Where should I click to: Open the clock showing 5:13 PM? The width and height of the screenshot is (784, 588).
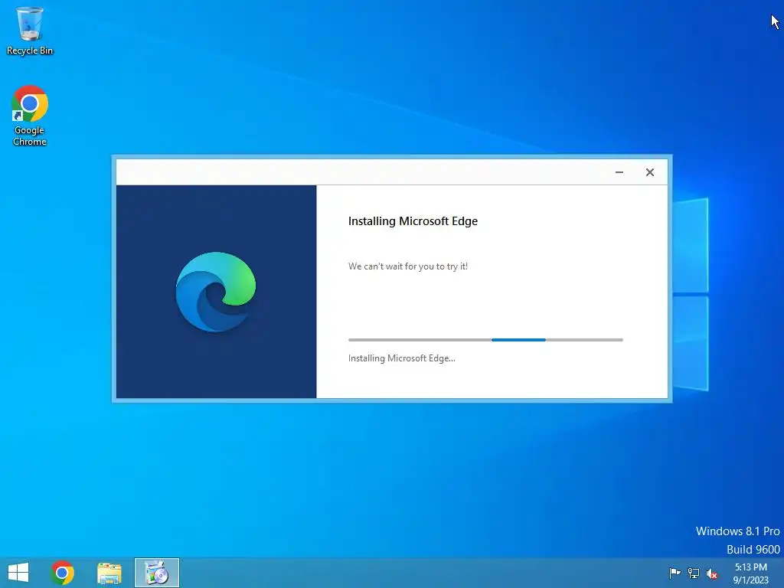tap(750, 573)
